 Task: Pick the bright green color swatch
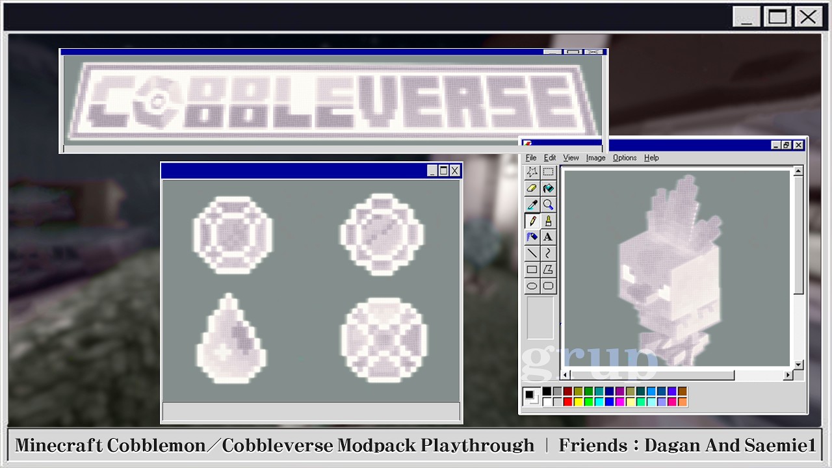pyautogui.click(x=589, y=402)
